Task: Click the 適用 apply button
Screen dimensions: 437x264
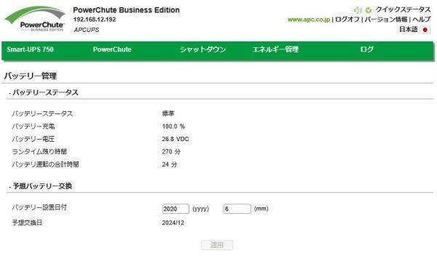Action: click(x=217, y=245)
